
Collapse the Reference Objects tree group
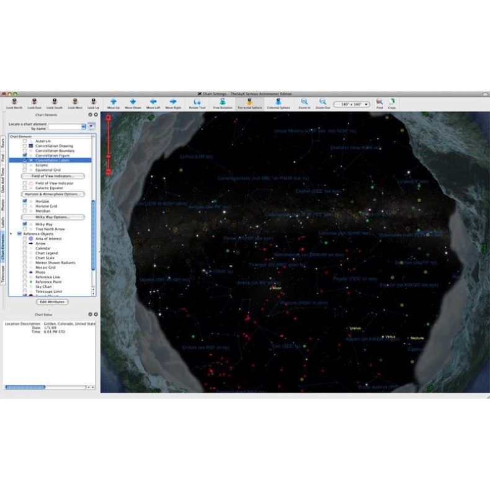pos(12,234)
